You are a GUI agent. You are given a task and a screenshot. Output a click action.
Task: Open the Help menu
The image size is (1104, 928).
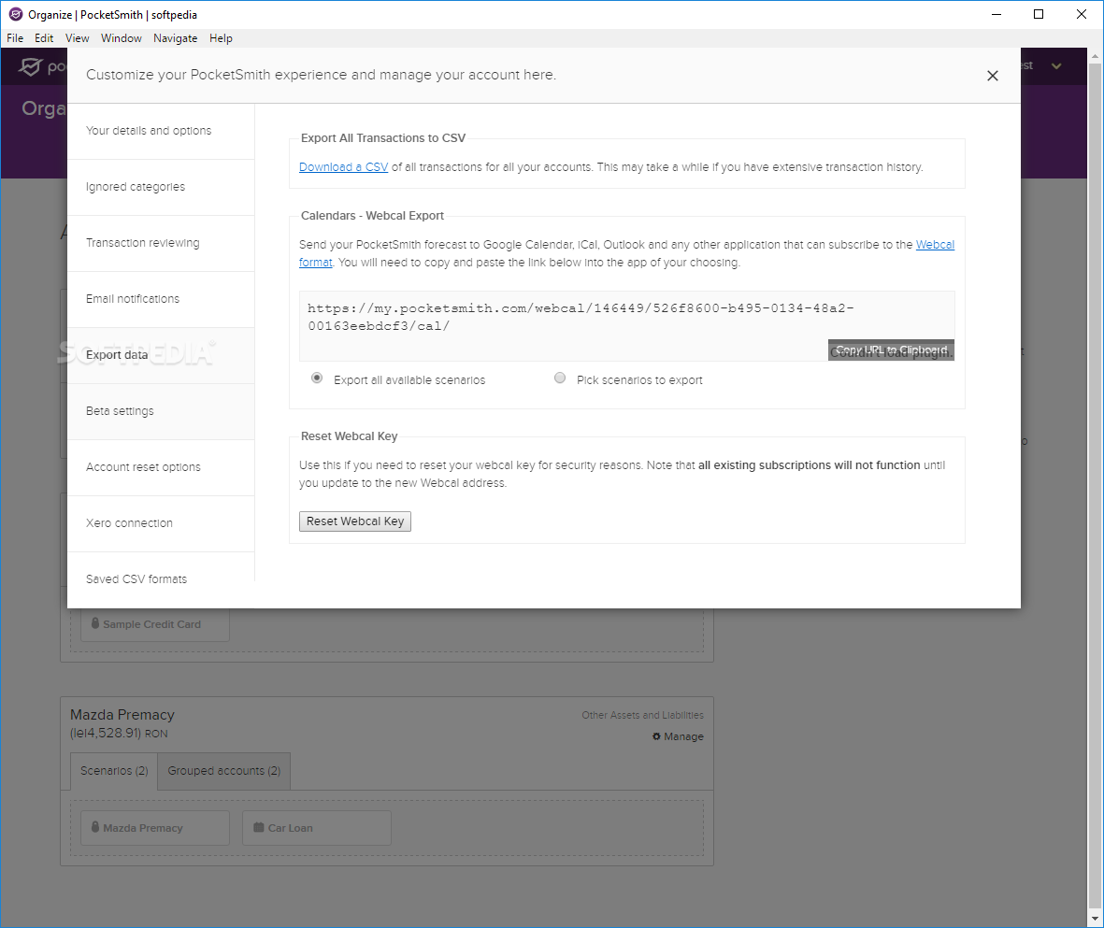[221, 38]
